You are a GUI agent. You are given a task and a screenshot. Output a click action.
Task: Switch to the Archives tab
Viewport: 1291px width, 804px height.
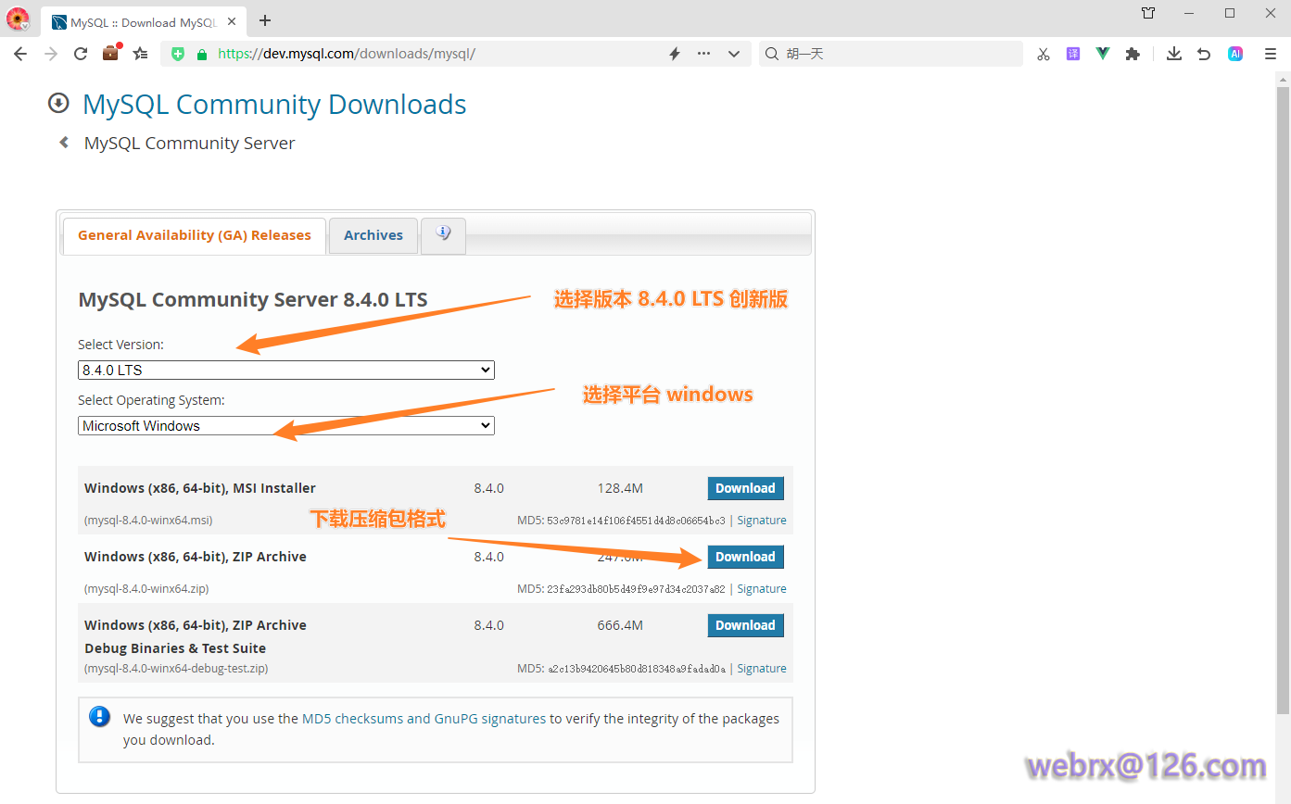pos(373,235)
